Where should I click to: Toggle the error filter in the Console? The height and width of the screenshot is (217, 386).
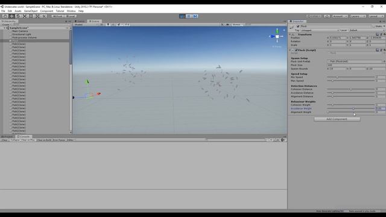point(283,140)
